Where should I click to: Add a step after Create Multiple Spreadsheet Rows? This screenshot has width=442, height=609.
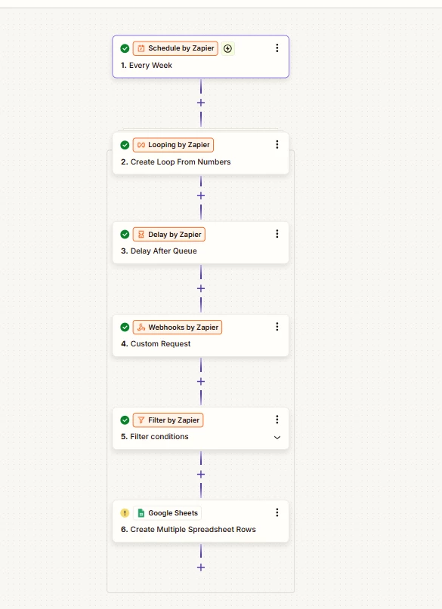pos(201,567)
